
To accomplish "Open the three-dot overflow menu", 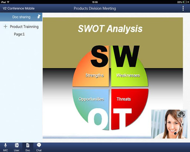I will pos(183,9).
